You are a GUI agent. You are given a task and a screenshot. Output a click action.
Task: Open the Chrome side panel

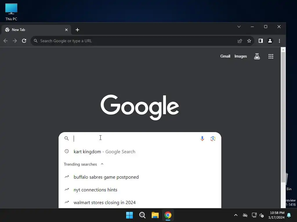(261, 41)
